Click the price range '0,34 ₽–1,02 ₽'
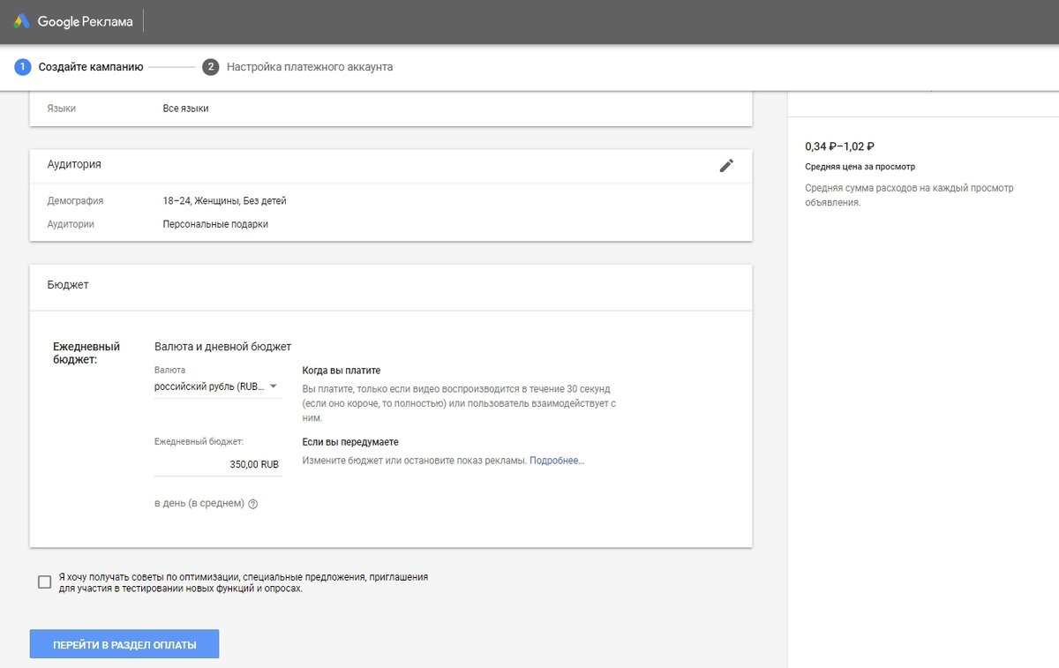This screenshot has width=1059, height=668. (x=839, y=146)
